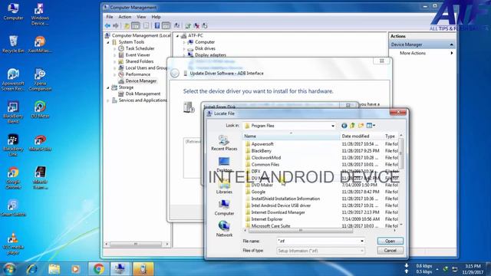
Task: Select Desktop in Locate File sidebar
Action: (x=224, y=164)
